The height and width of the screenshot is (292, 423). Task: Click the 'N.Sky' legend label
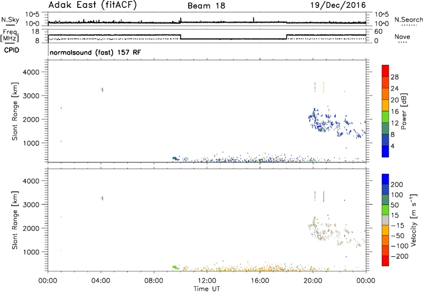tap(10, 20)
